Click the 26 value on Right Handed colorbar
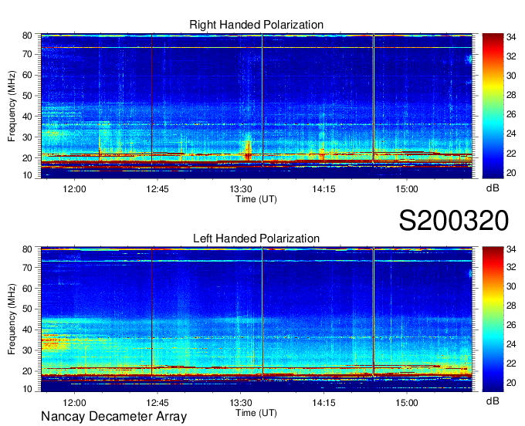The height and width of the screenshot is (426, 525). tap(511, 115)
